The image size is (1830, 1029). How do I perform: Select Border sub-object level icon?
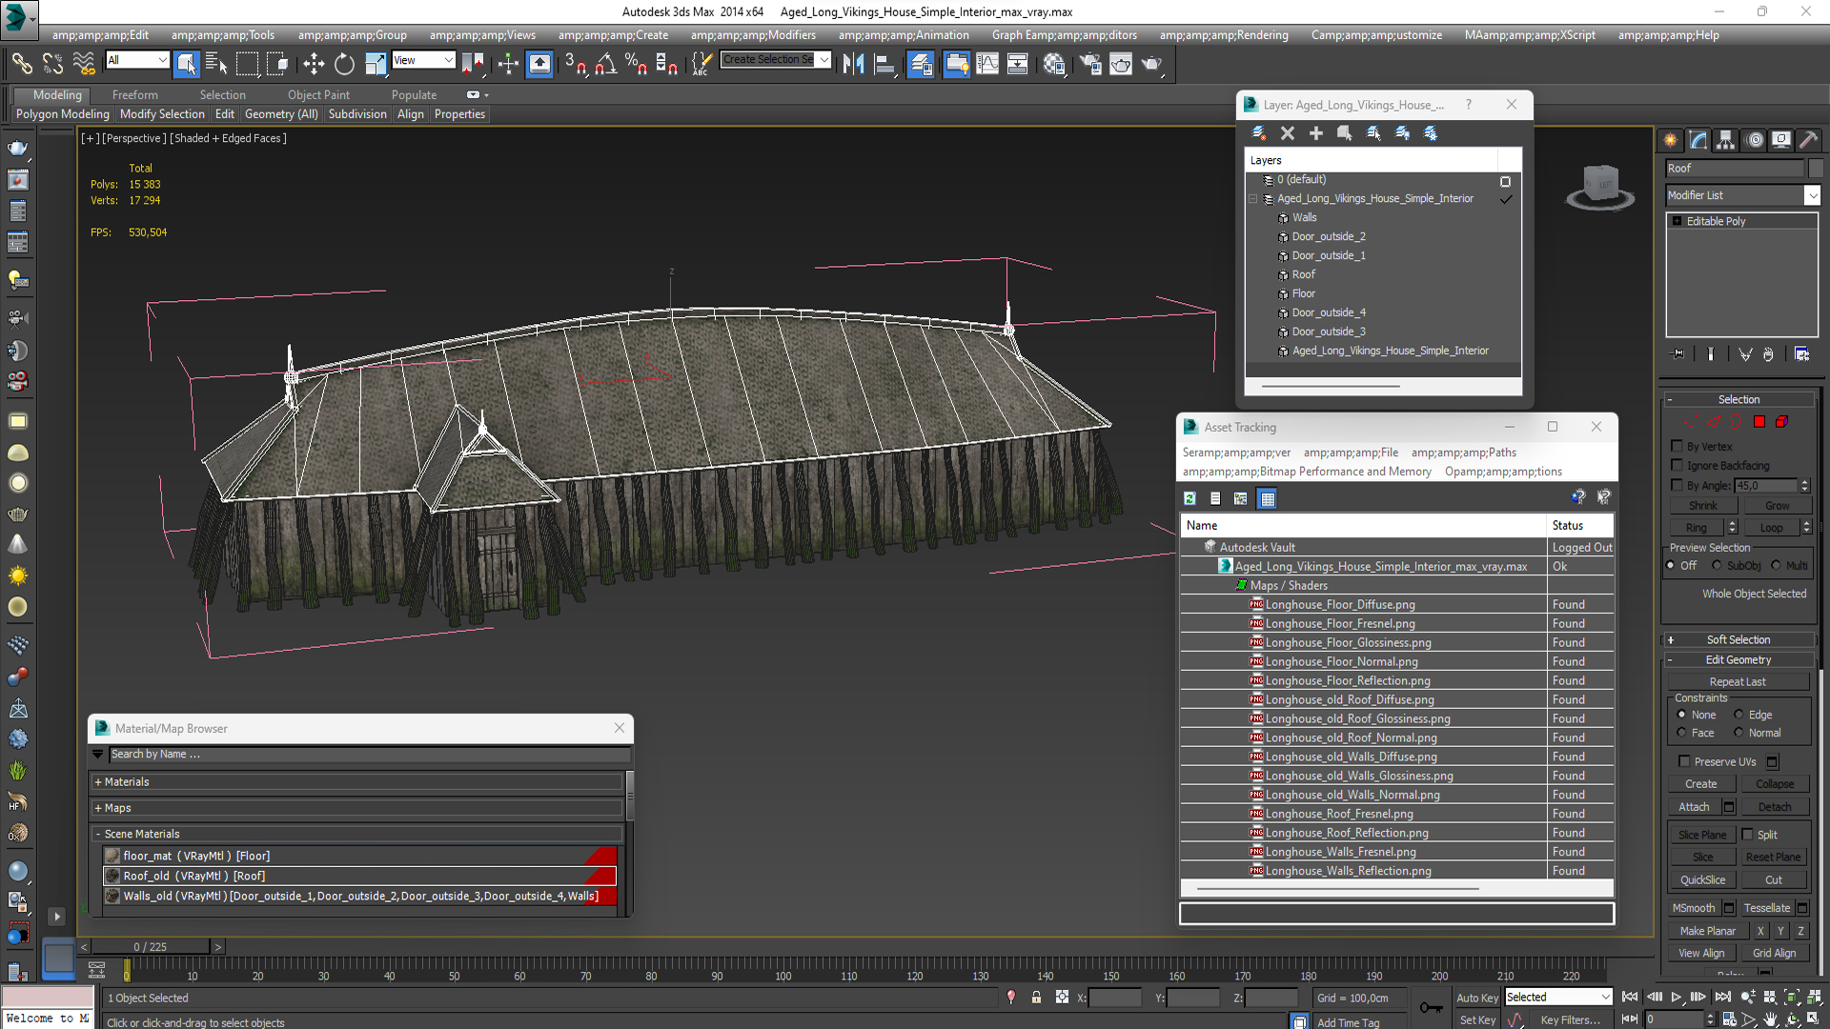tap(1736, 422)
